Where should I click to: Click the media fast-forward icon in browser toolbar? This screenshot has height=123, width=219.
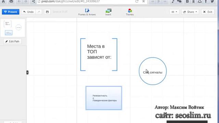[x=165, y=1]
